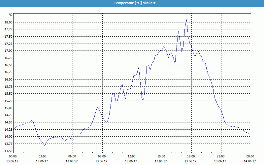Click the curve's local peak near 09:00

click(x=97, y=107)
